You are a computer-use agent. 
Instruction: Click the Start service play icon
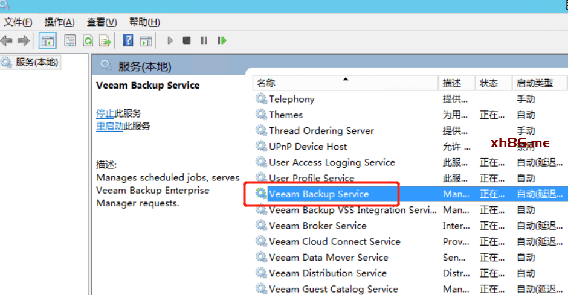[x=170, y=40]
